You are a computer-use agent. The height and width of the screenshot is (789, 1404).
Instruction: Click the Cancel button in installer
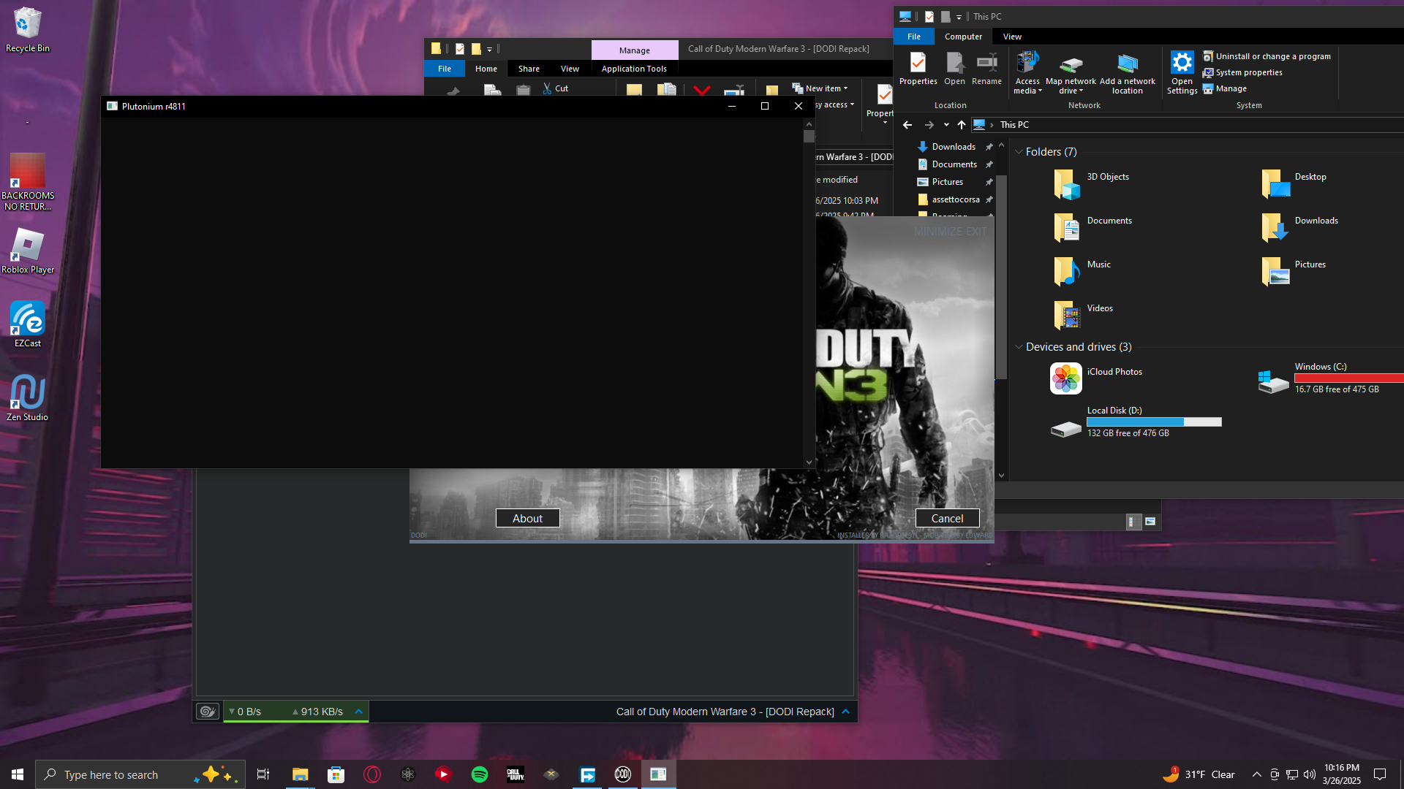click(x=947, y=519)
